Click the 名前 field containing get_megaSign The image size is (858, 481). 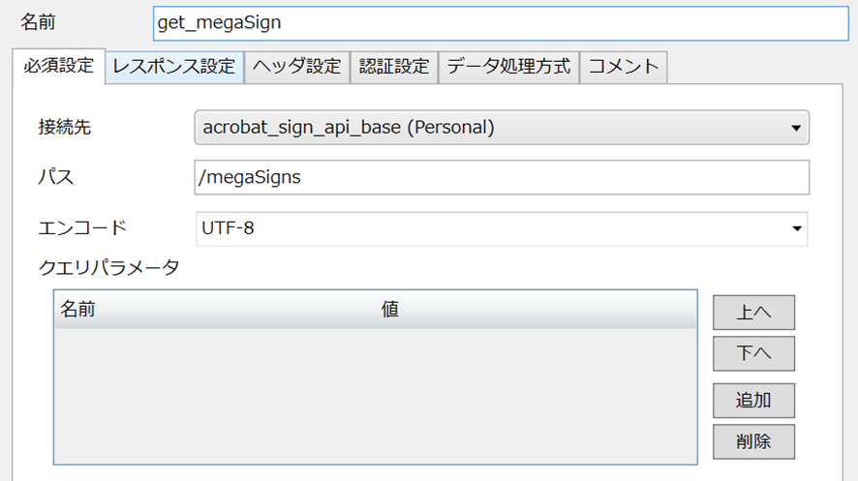500,22
